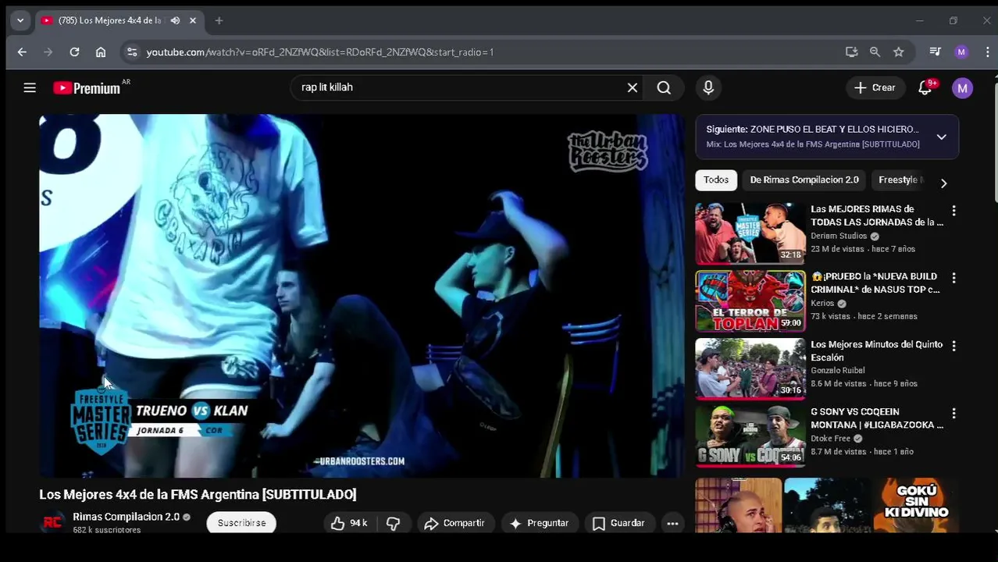Close the Los Mejores 4x4 tab

pyautogui.click(x=193, y=20)
